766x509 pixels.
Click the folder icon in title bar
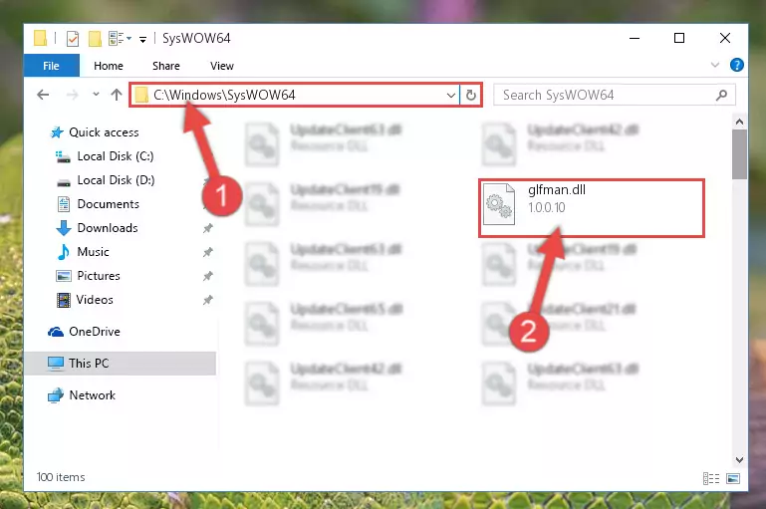[40, 38]
